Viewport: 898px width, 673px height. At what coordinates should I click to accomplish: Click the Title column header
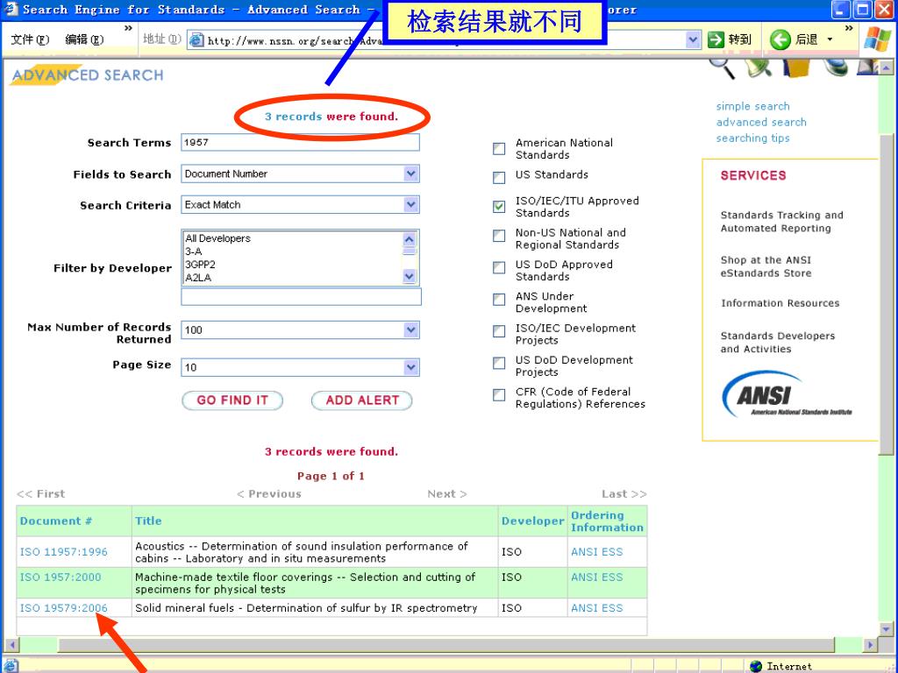[148, 521]
